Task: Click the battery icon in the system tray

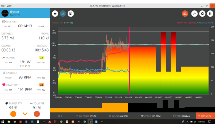Action: pos(191,122)
